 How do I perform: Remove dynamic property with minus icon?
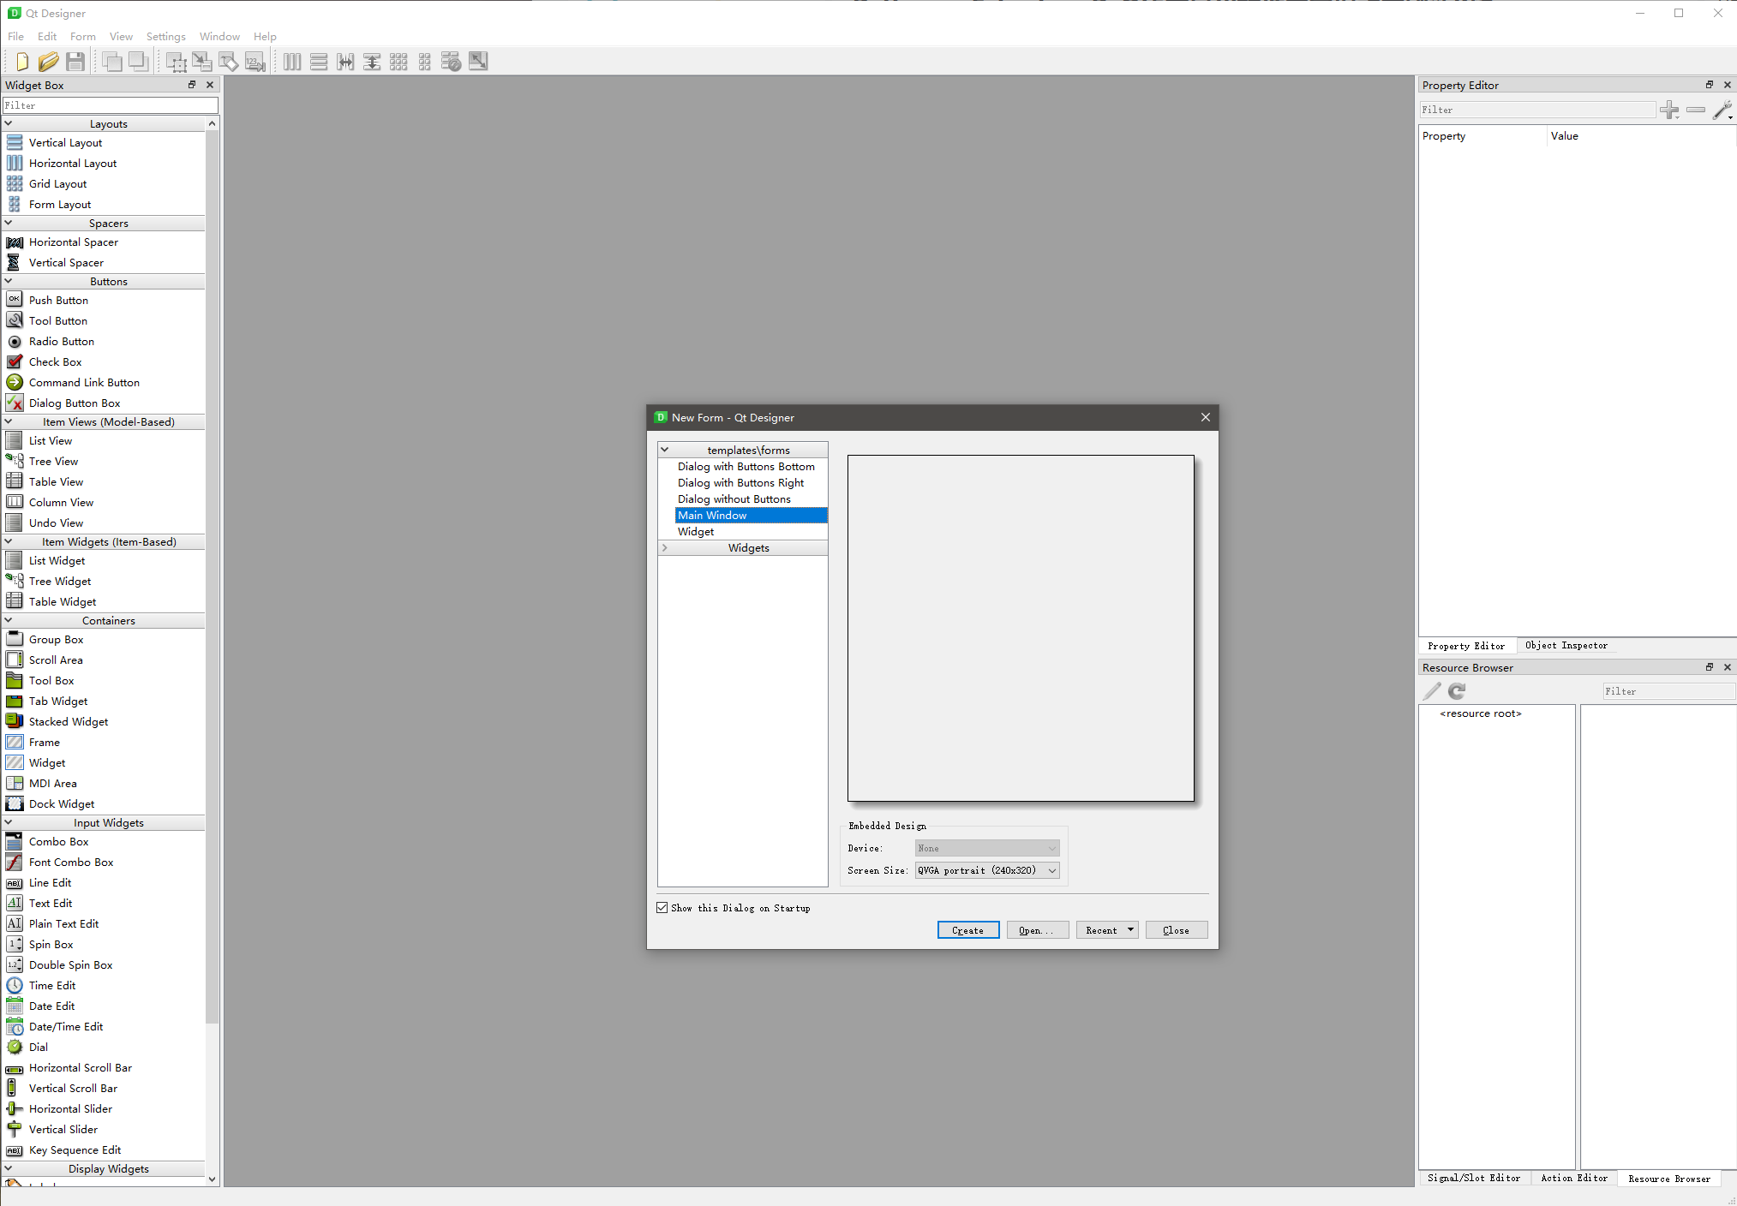(x=1696, y=110)
